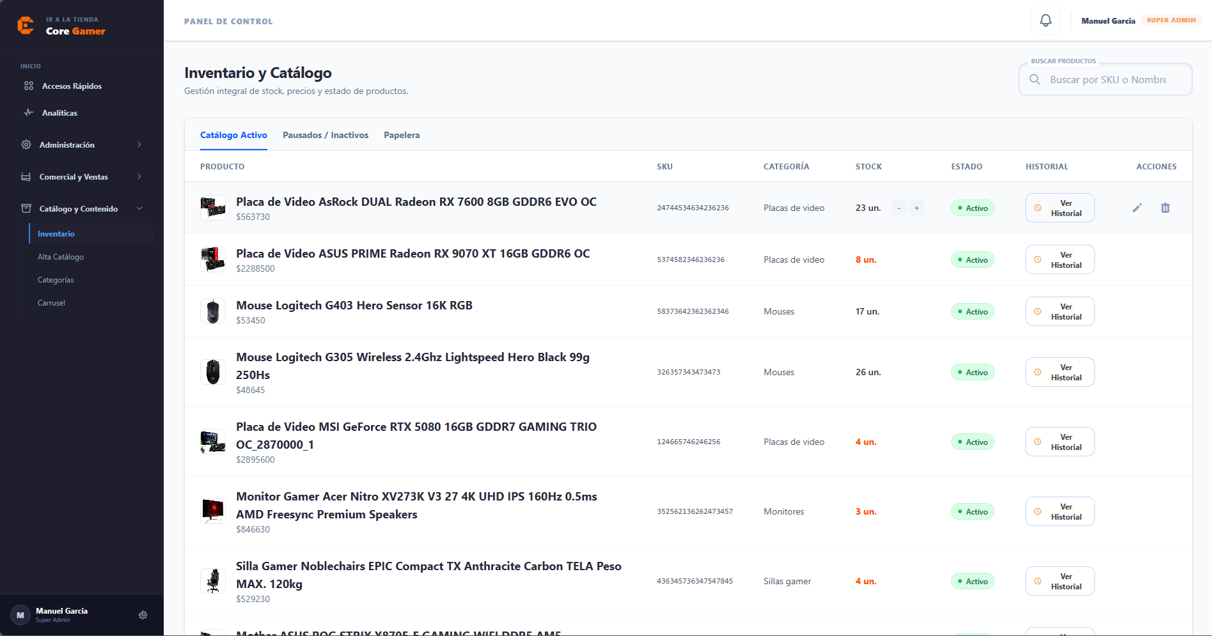
Task: Click the Core Gamer logo icon
Action: tap(26, 26)
